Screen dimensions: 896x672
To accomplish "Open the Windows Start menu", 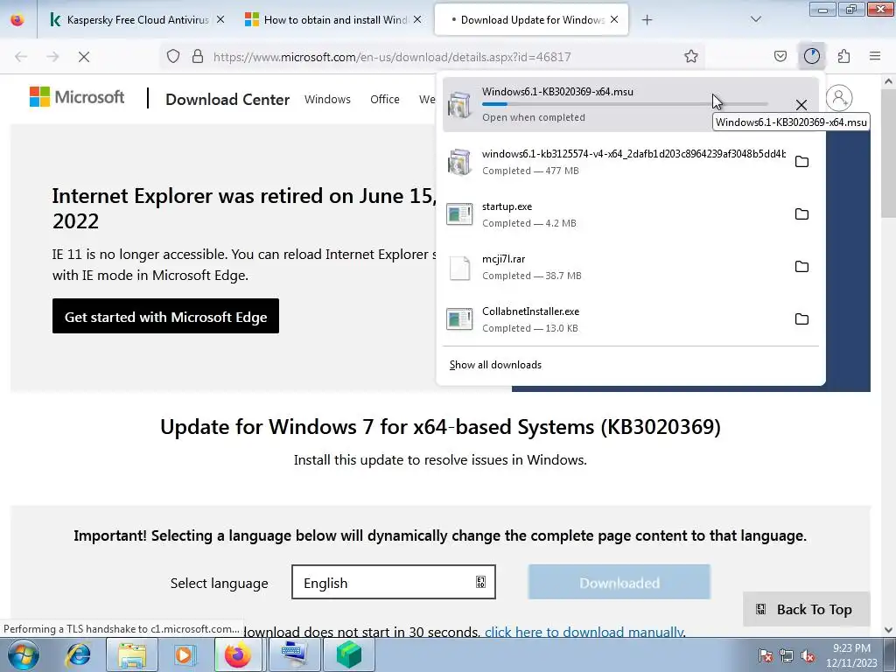I will (x=23, y=654).
